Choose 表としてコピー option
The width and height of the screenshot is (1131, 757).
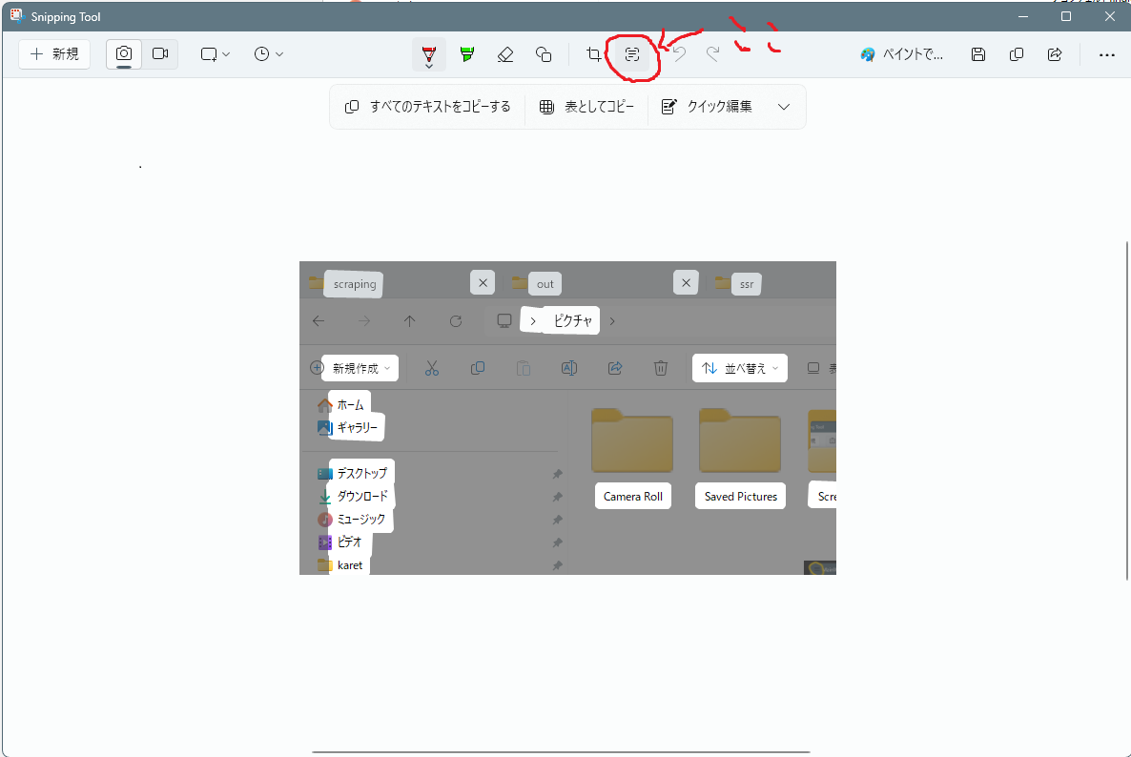(587, 107)
